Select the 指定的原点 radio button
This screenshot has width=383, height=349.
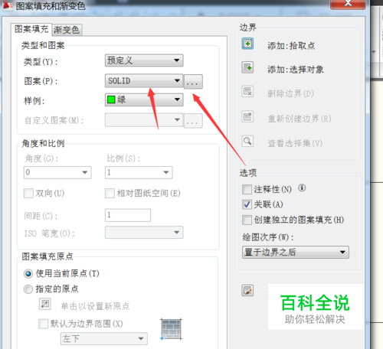click(x=28, y=289)
